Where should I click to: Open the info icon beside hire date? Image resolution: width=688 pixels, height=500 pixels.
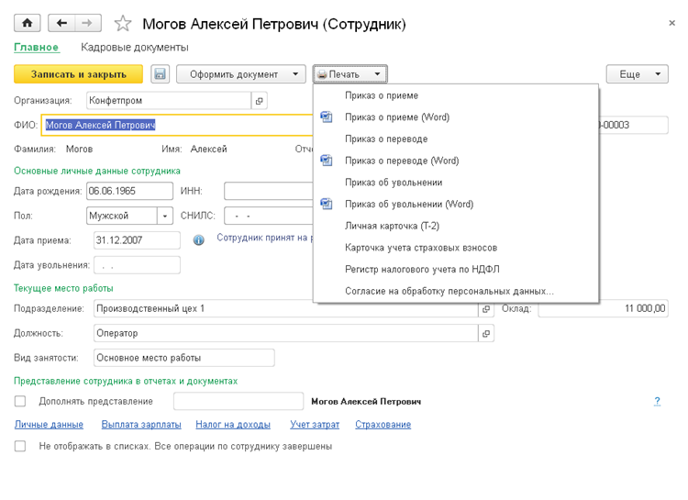pyautogui.click(x=198, y=240)
